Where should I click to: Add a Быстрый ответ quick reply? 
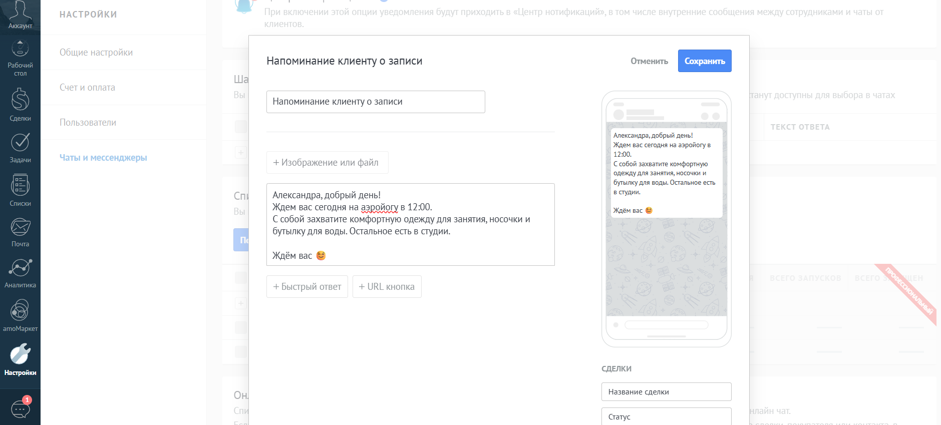[x=307, y=287]
